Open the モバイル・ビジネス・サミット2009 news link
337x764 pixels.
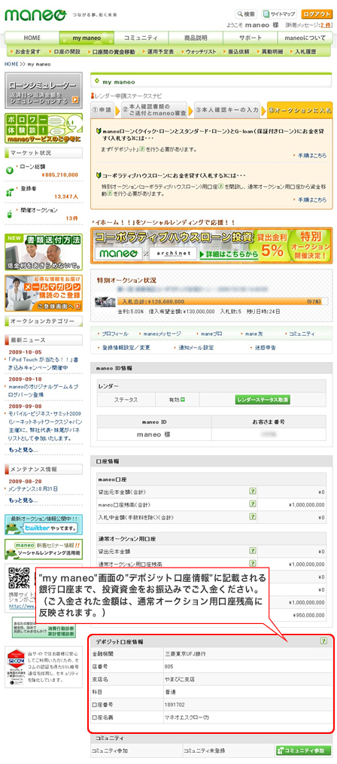click(45, 425)
